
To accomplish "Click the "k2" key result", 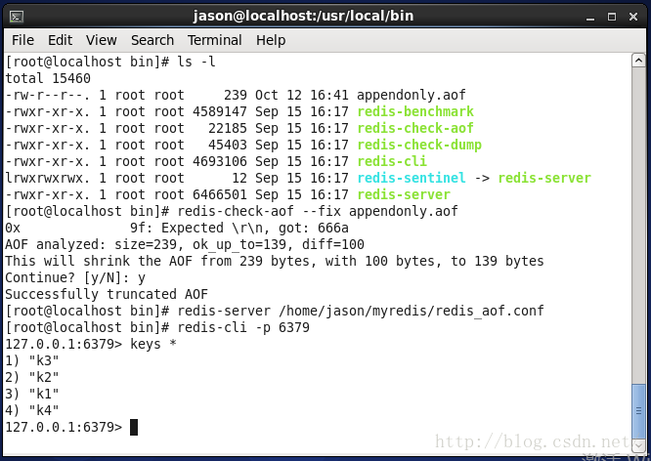I will pyautogui.click(x=44, y=377).
